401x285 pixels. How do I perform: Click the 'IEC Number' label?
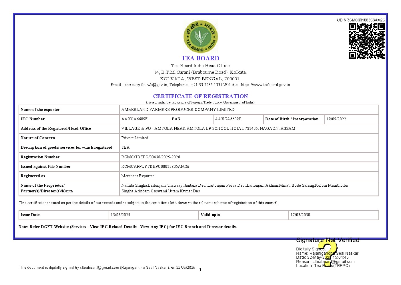tap(33, 119)
